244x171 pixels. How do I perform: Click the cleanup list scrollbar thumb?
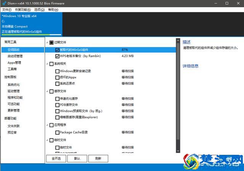pos(178,92)
